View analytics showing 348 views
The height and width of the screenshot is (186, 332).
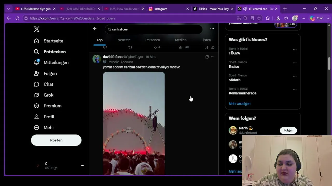click(184, 47)
